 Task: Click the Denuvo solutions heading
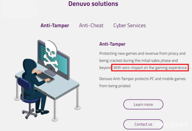click(93, 4)
